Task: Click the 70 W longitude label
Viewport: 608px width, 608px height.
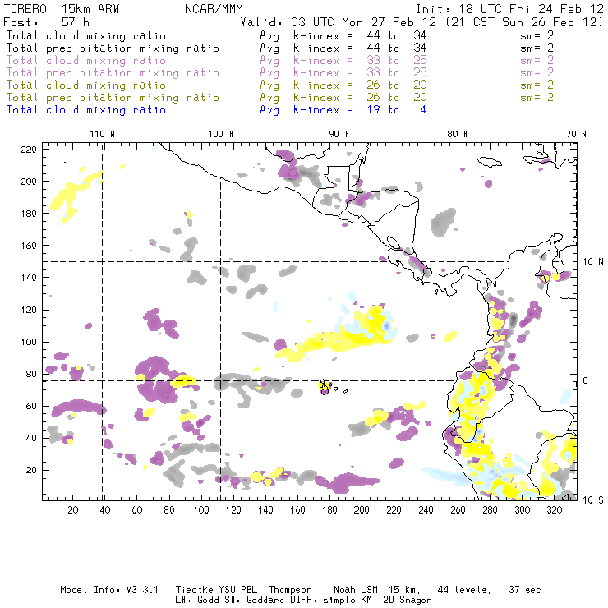Action: point(578,134)
